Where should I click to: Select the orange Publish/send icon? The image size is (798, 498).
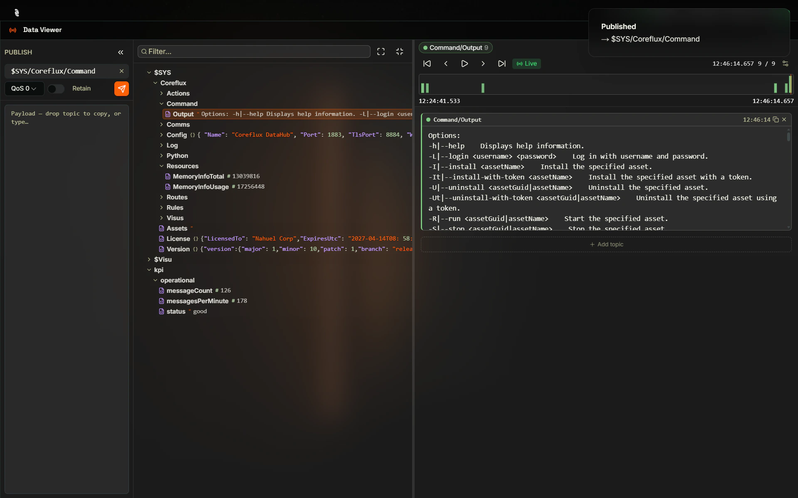[121, 88]
